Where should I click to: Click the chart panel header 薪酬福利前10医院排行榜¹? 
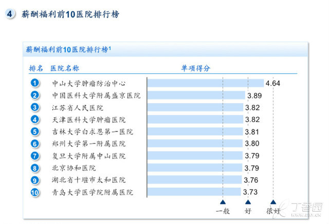[x=68, y=49]
